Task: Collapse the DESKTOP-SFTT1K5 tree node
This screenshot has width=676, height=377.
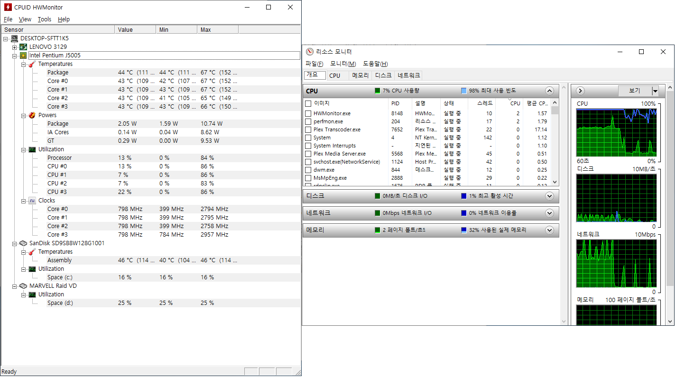Action: 6,38
